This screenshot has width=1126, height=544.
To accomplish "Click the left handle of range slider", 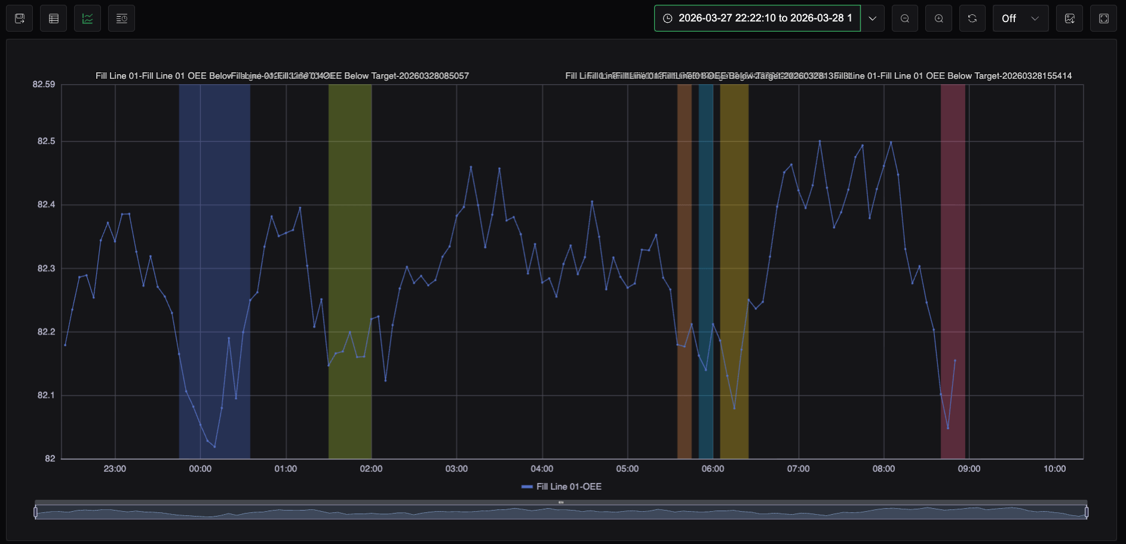I will click(36, 512).
